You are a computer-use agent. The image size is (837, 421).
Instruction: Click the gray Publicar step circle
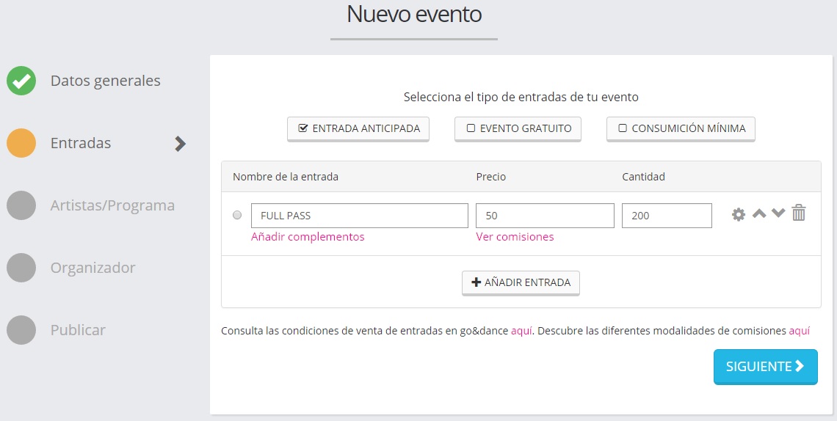[x=21, y=330]
